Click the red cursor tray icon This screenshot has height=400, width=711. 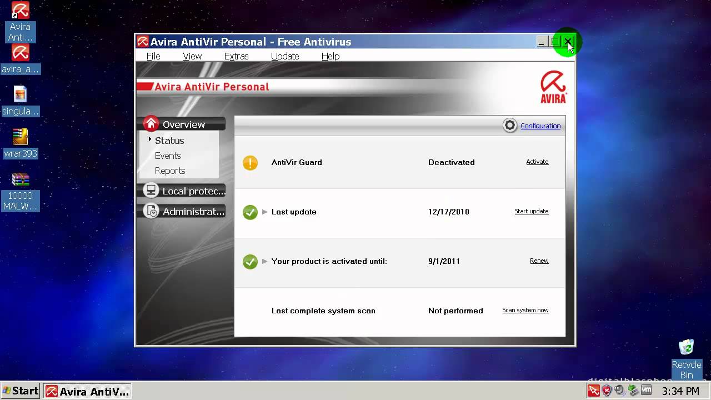coord(594,391)
